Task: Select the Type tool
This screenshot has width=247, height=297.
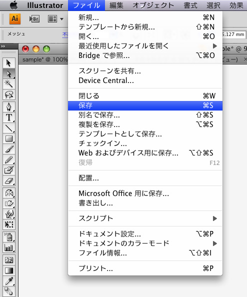Action: pos(8,117)
